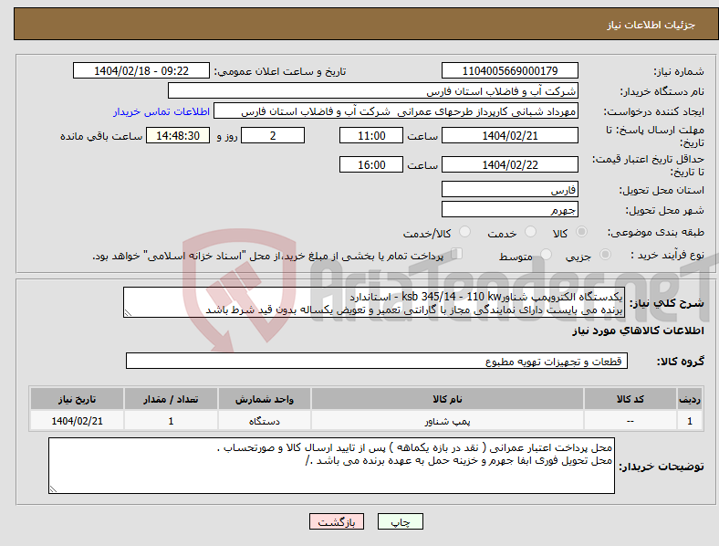This screenshot has height=546, width=719.
Task: Click the delivery province field فارس
Action: 509,190
